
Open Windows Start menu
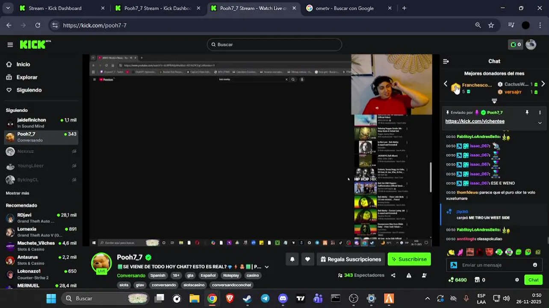pos(51,299)
